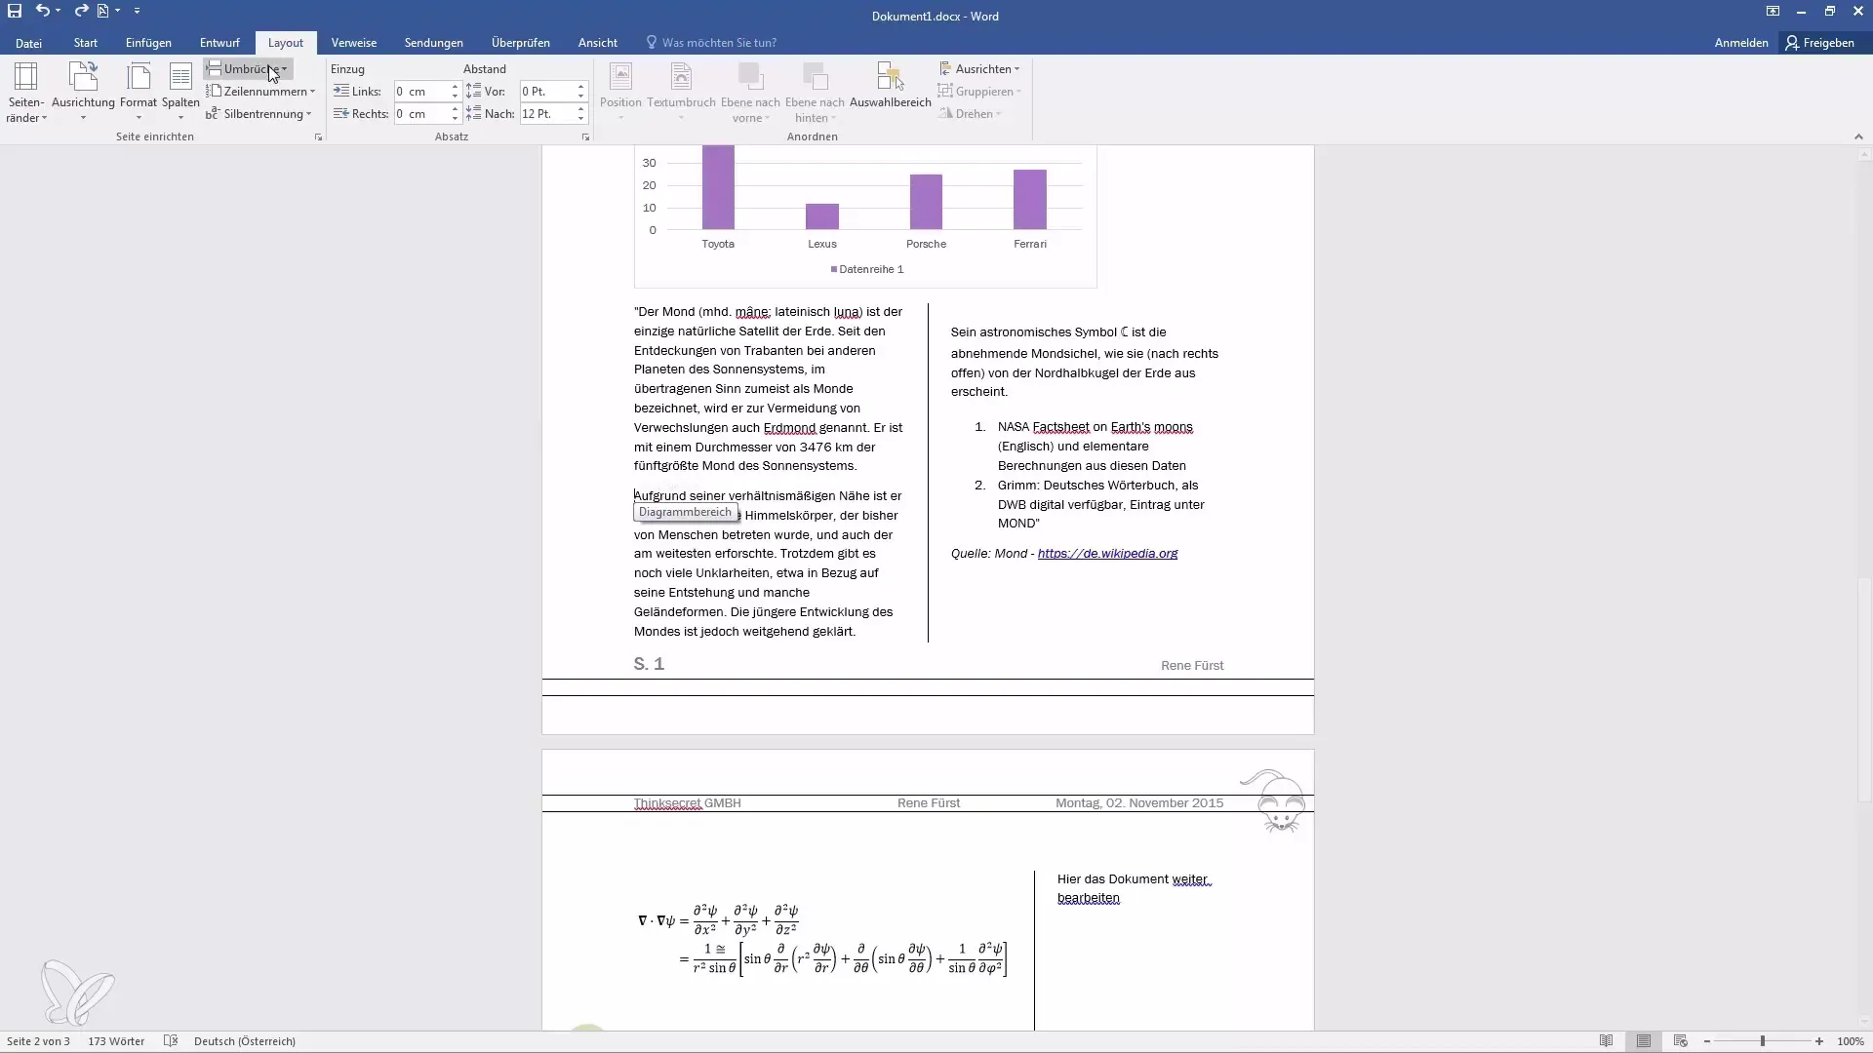Click the Thinksecret GMBH header text
This screenshot has width=1873, height=1053.
(687, 803)
